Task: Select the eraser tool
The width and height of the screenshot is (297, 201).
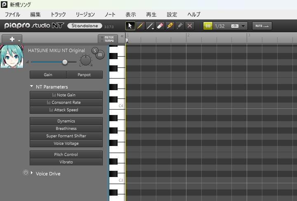Action: 160,26
